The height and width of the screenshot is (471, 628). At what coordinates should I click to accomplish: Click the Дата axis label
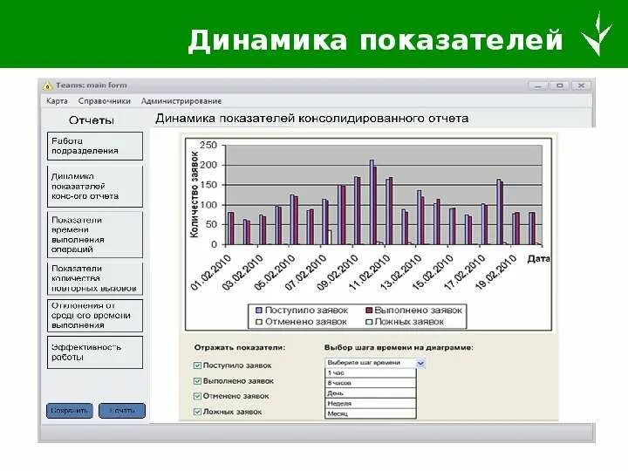(x=538, y=259)
